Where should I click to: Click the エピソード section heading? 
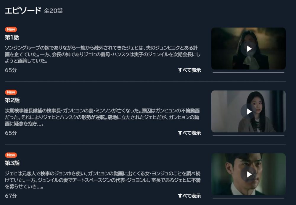click(23, 10)
